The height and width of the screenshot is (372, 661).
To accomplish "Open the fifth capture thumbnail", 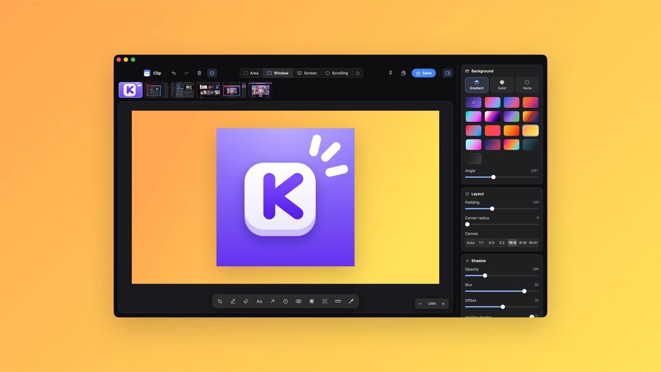I will [234, 90].
